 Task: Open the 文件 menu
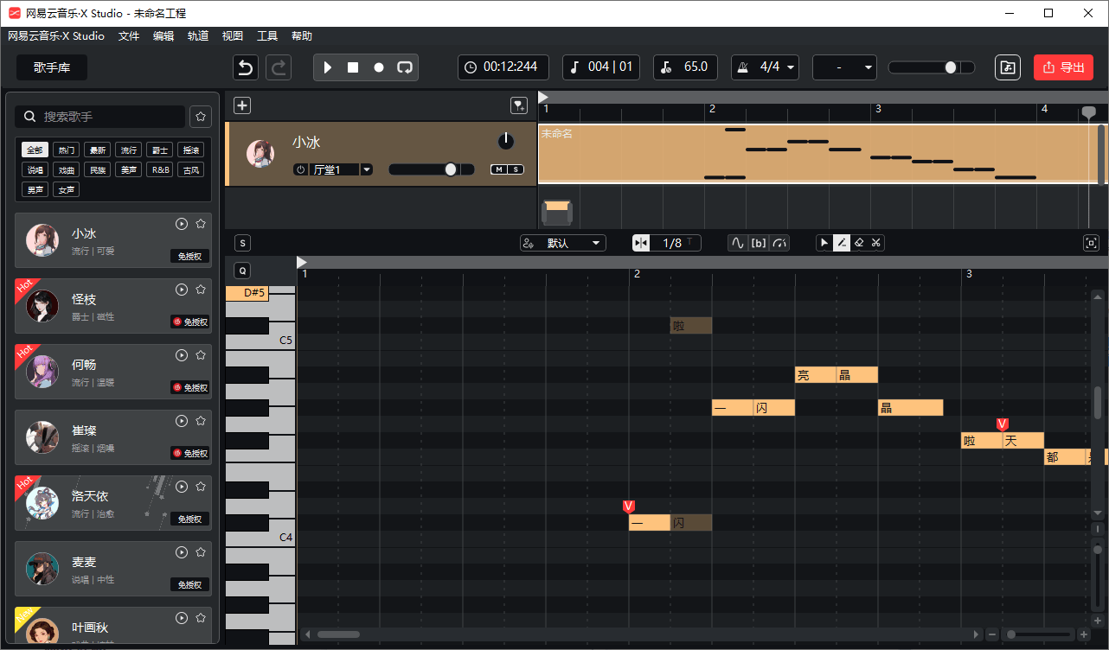tap(129, 36)
